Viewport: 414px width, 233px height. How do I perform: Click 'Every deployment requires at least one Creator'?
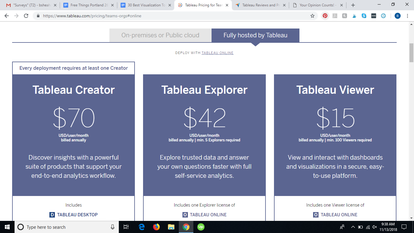74,68
